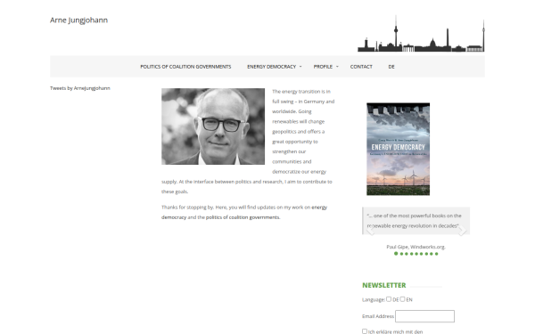Select the last testimonial pagination dot
This screenshot has height=334, width=535.
pyautogui.click(x=436, y=254)
